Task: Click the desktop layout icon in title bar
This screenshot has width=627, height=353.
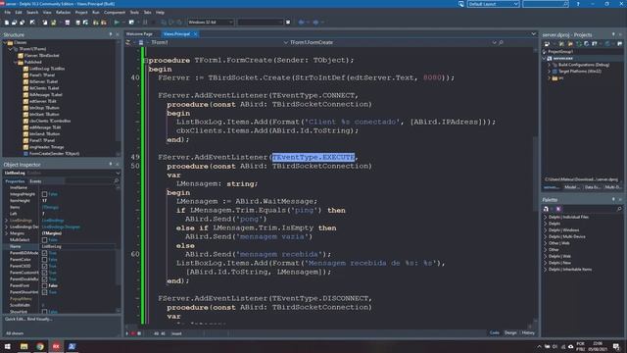Action: click(x=461, y=4)
